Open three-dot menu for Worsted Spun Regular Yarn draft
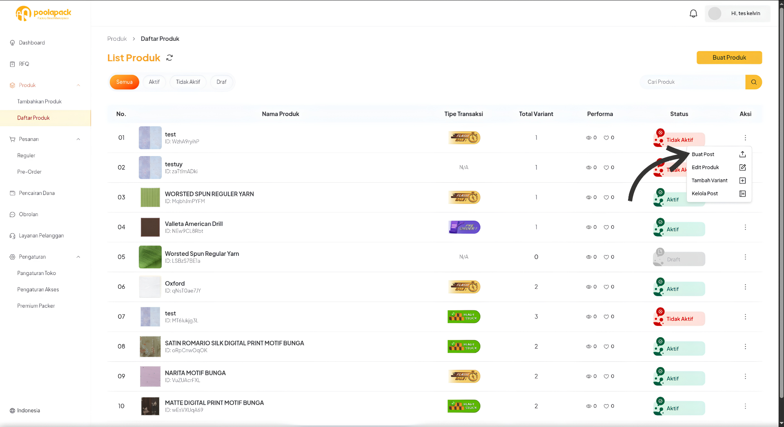This screenshot has height=427, width=784. tap(745, 257)
